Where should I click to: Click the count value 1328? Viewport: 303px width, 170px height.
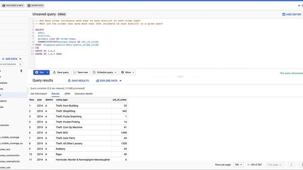tap(124, 144)
